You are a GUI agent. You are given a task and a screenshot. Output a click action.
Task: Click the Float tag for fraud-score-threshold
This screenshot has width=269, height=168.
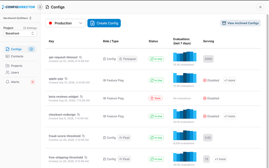pyautogui.click(x=124, y=138)
